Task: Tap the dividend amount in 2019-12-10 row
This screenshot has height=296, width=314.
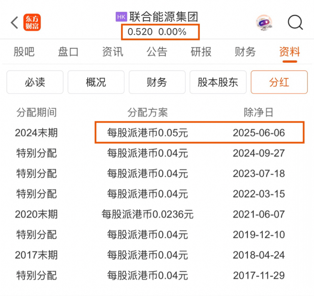Action: [x=147, y=235]
